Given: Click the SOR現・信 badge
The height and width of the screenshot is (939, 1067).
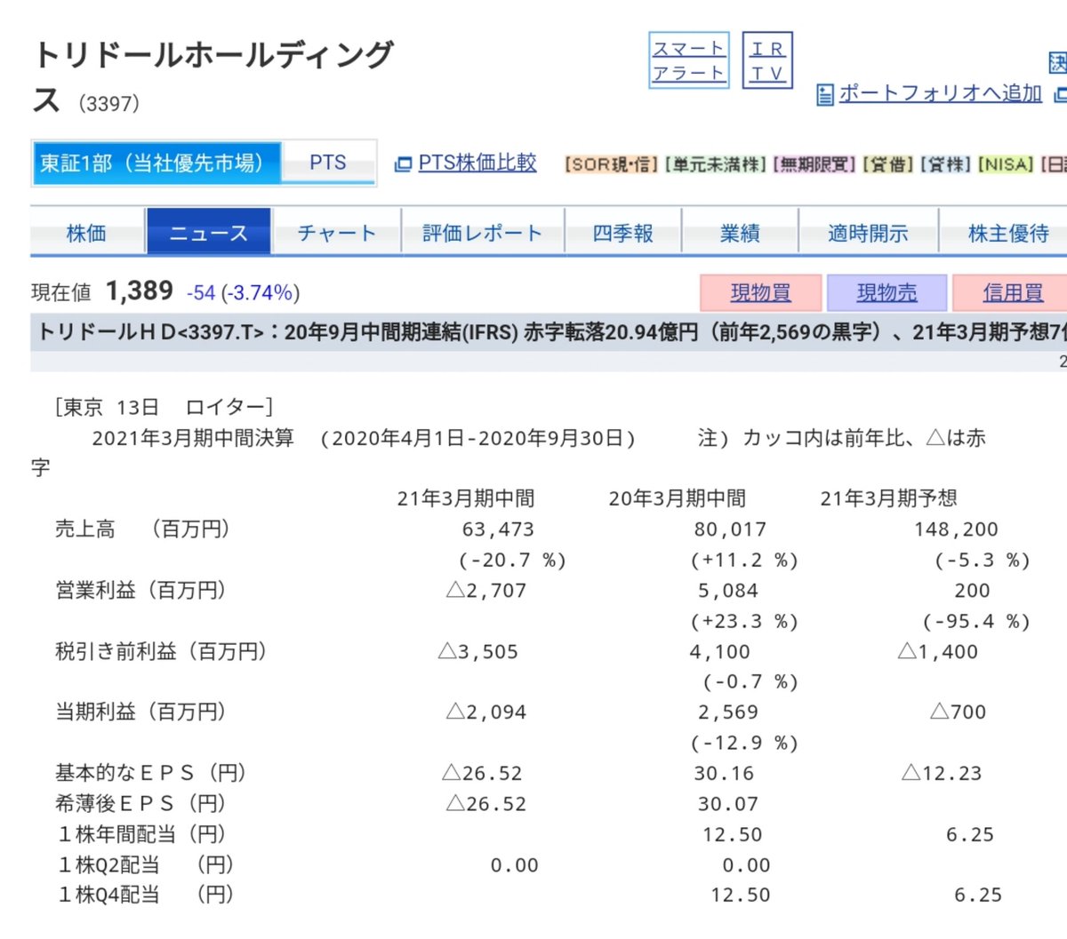Looking at the screenshot, I should point(611,164).
